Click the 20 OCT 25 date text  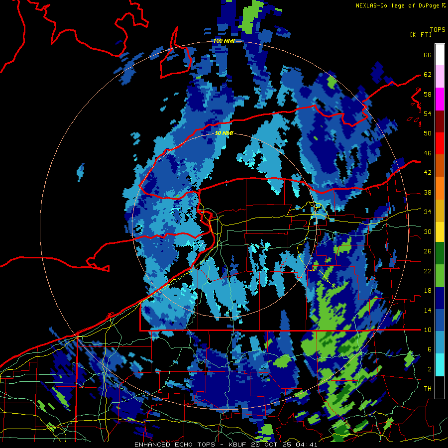pyautogui.click(x=272, y=445)
